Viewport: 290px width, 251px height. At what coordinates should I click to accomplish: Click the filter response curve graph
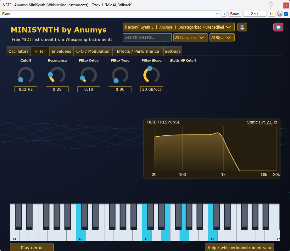[x=215, y=149]
